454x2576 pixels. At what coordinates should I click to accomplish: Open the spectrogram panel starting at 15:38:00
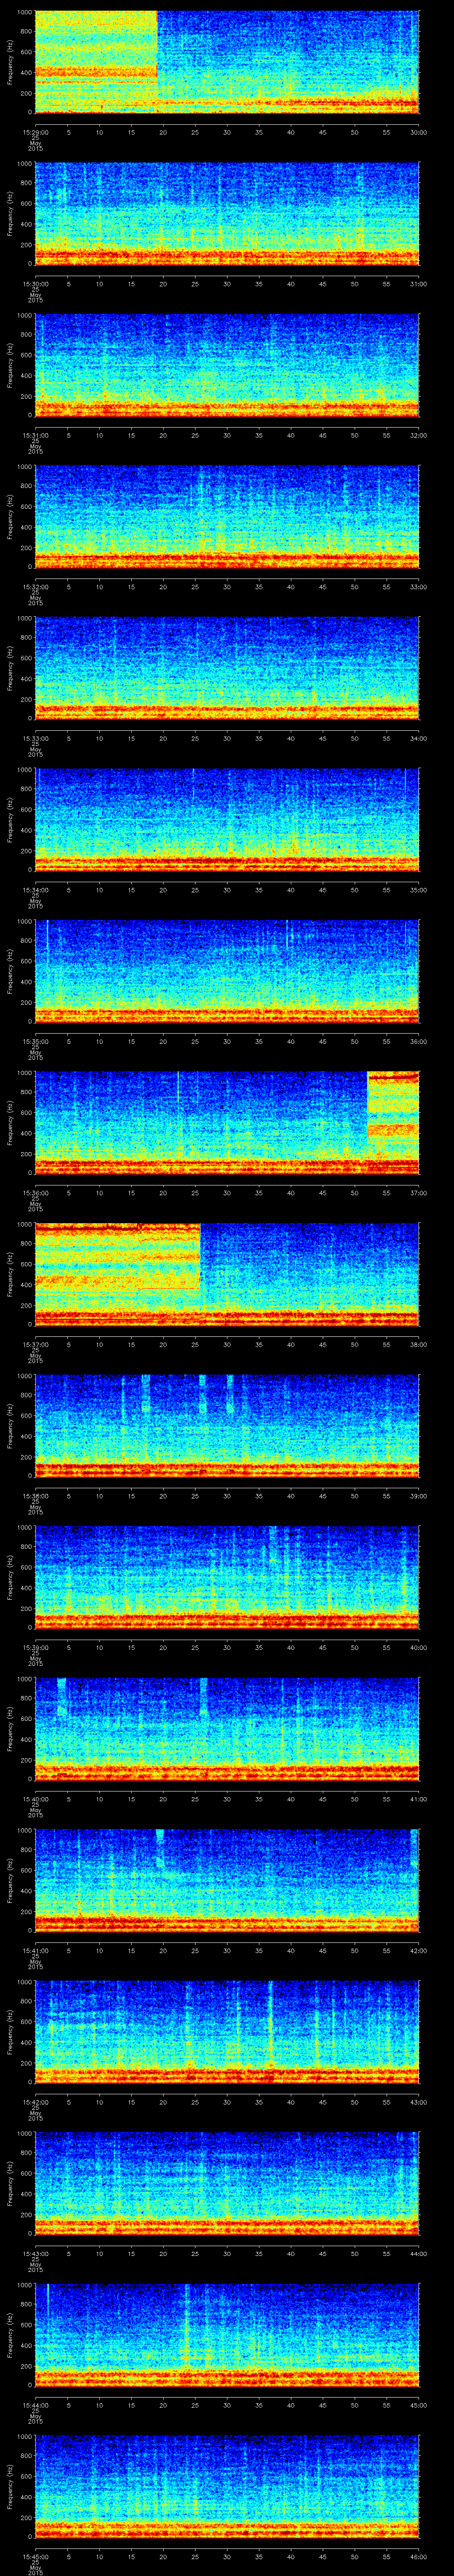click(227, 1426)
